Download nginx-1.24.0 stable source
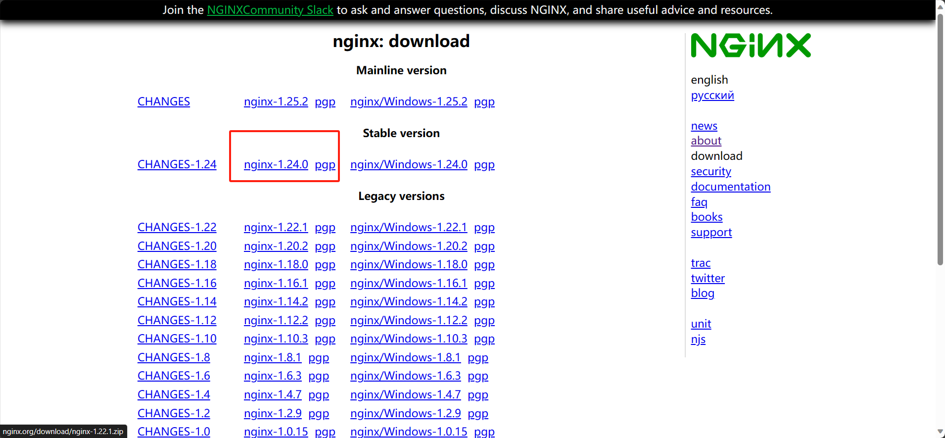Image resolution: width=945 pixels, height=438 pixels. tap(276, 164)
